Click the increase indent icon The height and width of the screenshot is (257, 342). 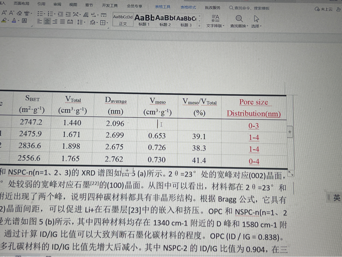pyautogui.click(x=68, y=15)
